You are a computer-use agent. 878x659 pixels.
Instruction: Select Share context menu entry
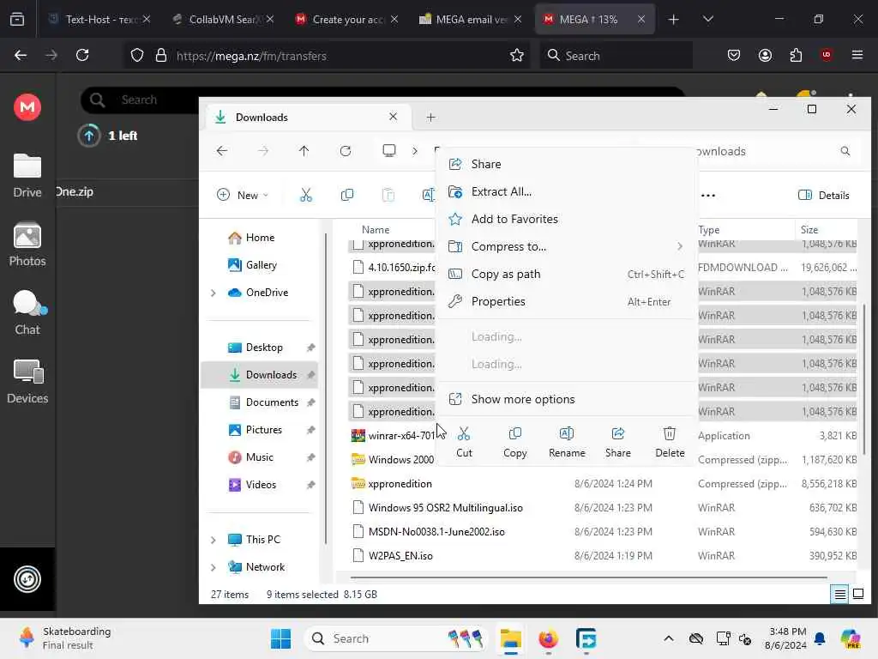[567, 164]
